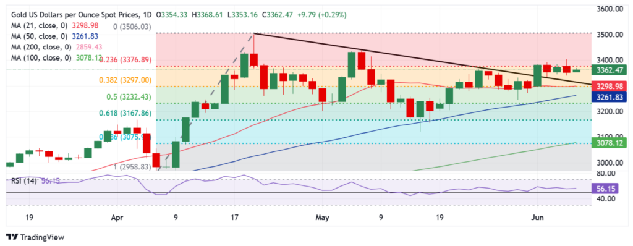Select the 0.382 (3297.00) Fibonacci level label
This screenshot has height=246, width=633.
[x=125, y=80]
